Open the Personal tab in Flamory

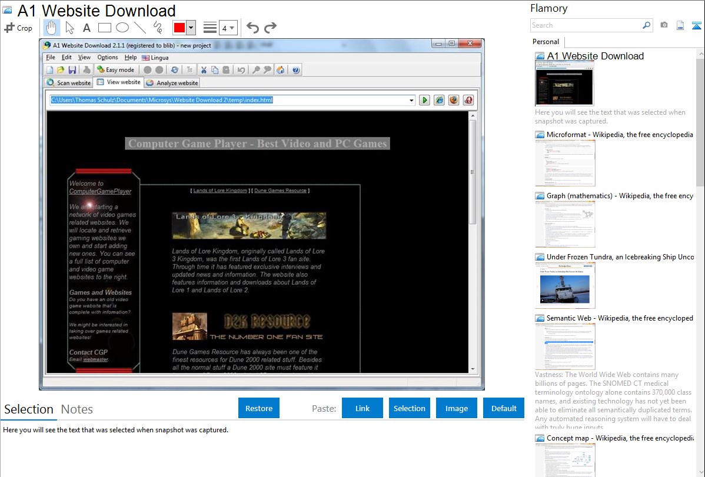546,42
